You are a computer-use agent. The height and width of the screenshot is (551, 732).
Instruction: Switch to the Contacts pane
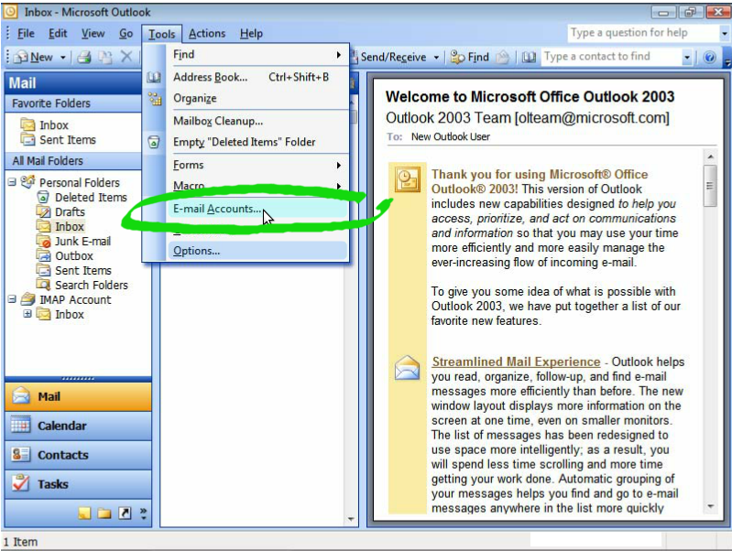[78, 455]
